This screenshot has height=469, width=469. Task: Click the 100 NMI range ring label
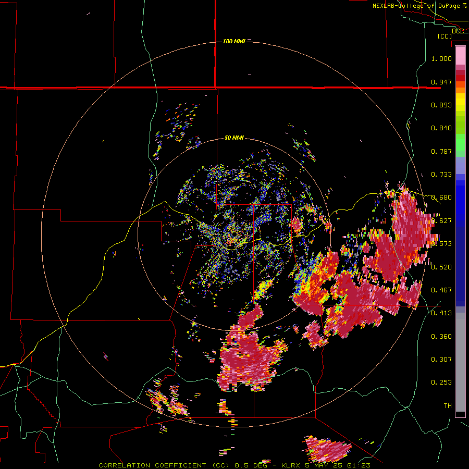(x=234, y=41)
